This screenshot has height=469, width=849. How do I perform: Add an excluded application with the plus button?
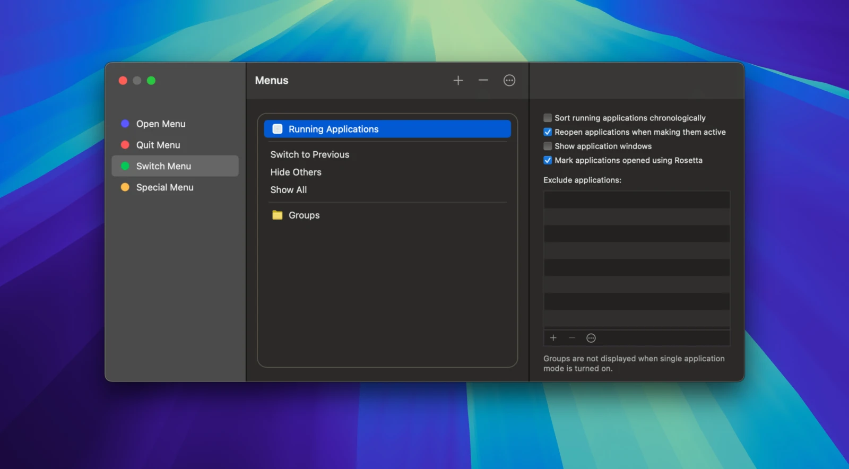click(x=553, y=338)
